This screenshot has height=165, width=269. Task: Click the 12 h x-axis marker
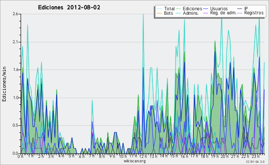(143, 157)
